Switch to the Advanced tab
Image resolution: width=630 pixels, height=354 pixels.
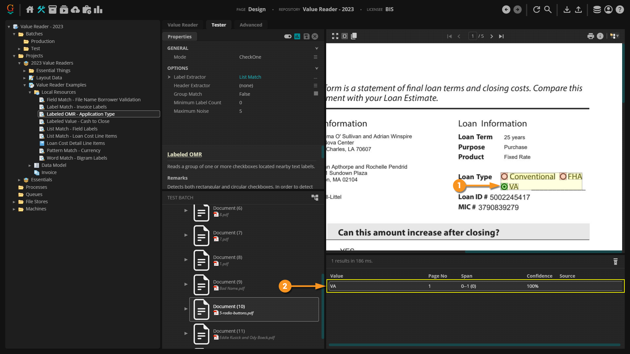coord(251,25)
